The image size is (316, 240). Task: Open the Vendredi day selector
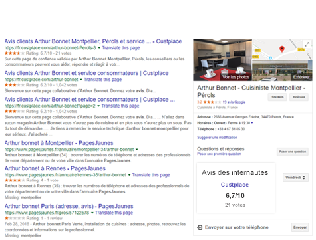pyautogui.click(x=295, y=178)
